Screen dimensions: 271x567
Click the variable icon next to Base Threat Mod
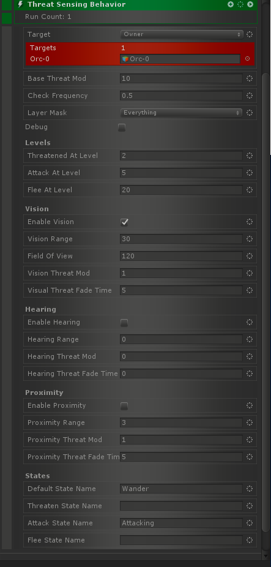(250, 78)
